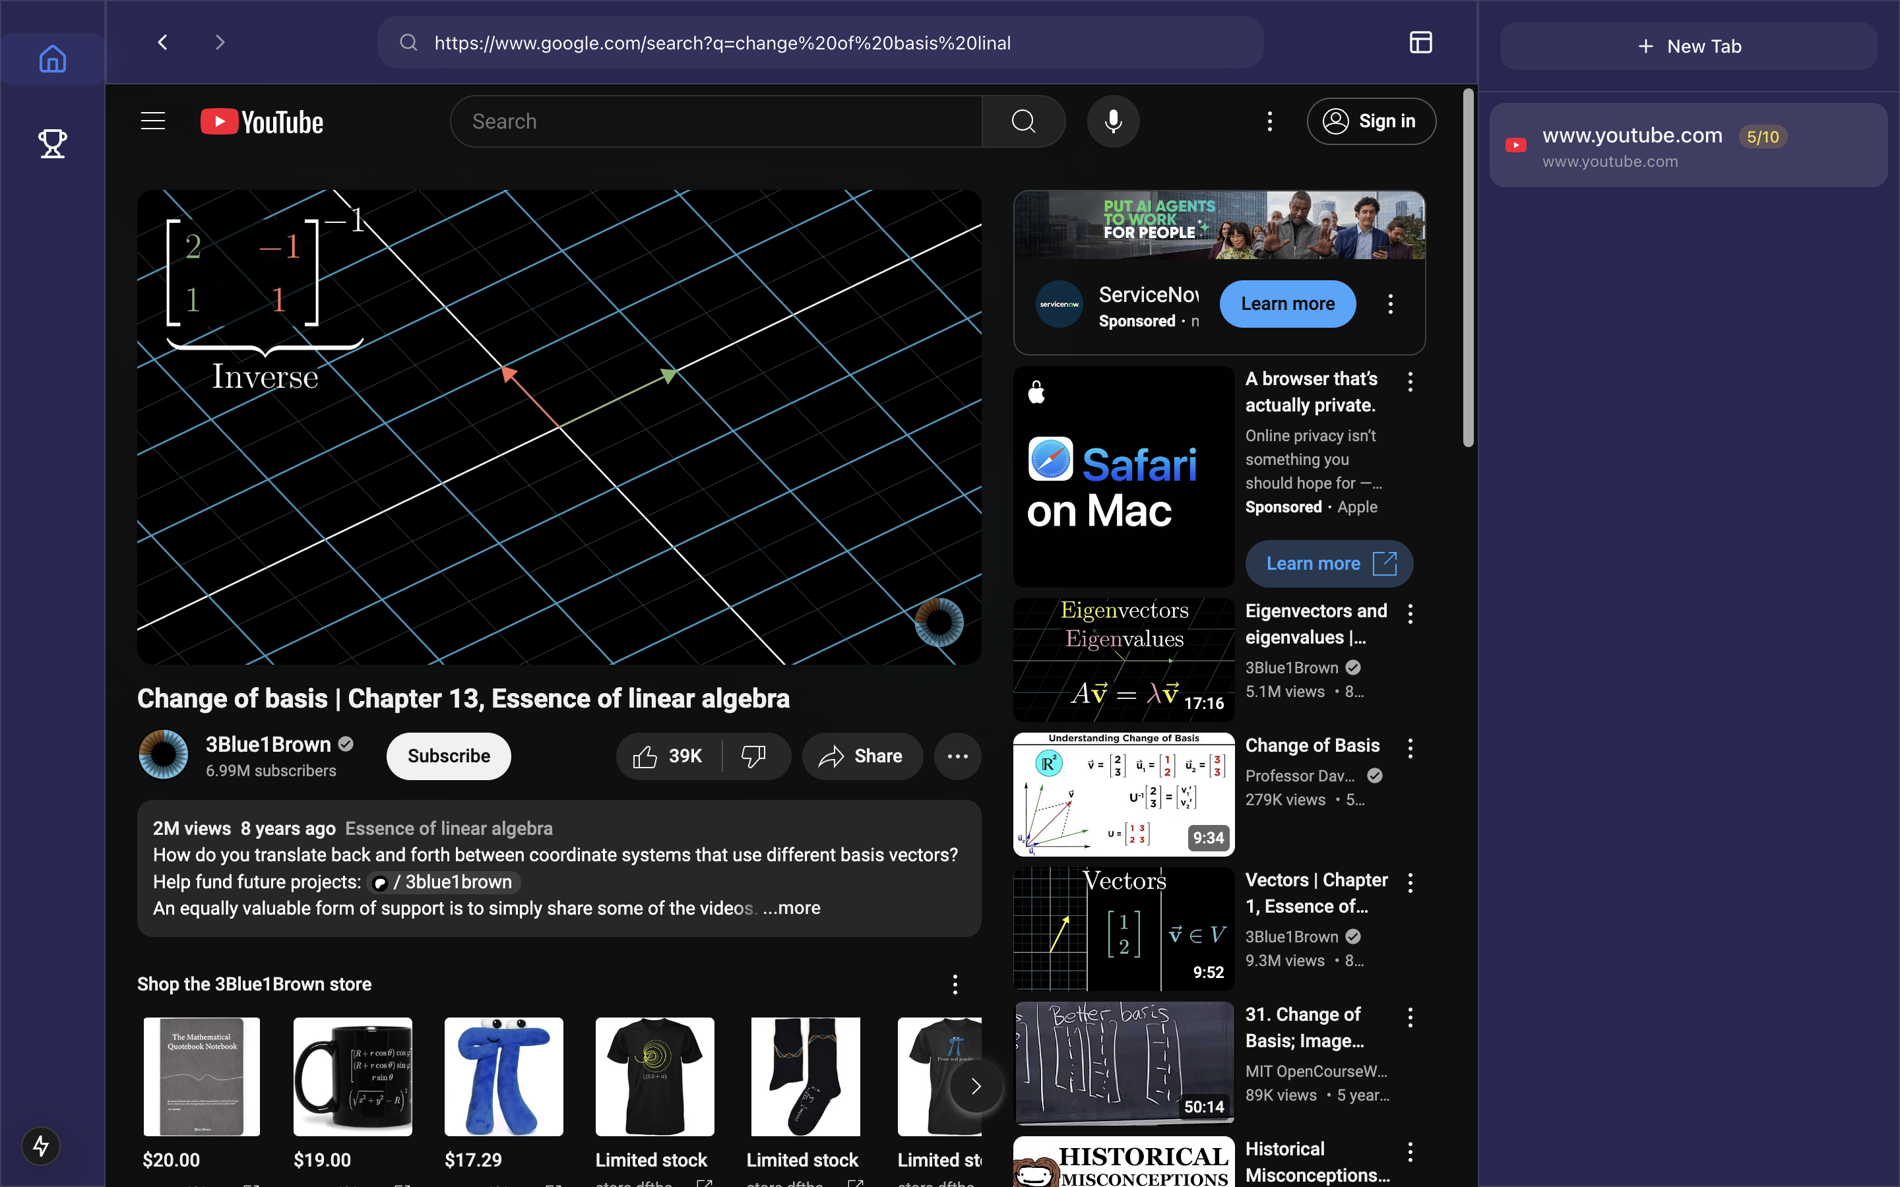Open a New Tab
Screen dimensions: 1900x1187
pyautogui.click(x=1688, y=46)
